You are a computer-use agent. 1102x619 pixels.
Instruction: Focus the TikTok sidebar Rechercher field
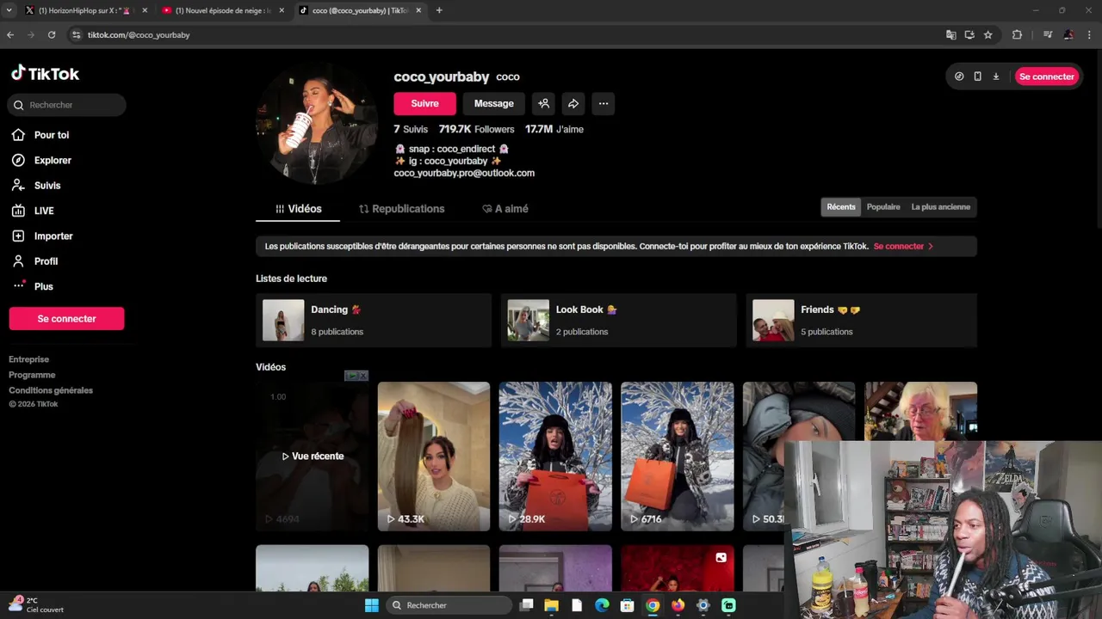pyautogui.click(x=67, y=105)
